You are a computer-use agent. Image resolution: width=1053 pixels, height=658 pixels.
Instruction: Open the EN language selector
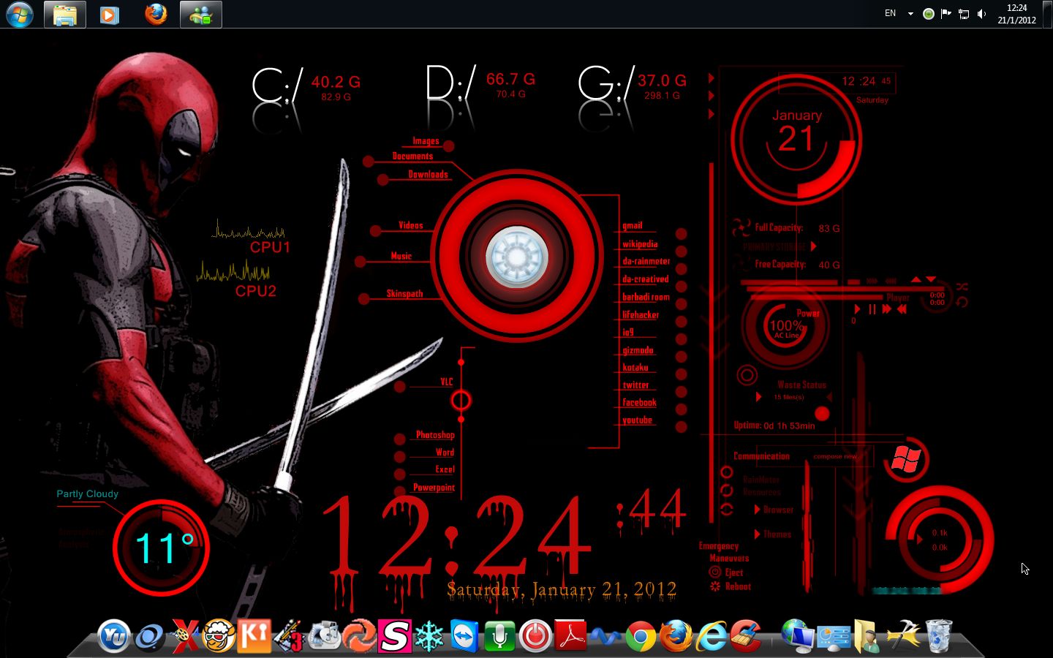(890, 13)
